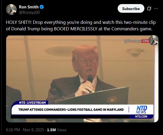Click the HOLY SHIT tweet text

(81, 25)
